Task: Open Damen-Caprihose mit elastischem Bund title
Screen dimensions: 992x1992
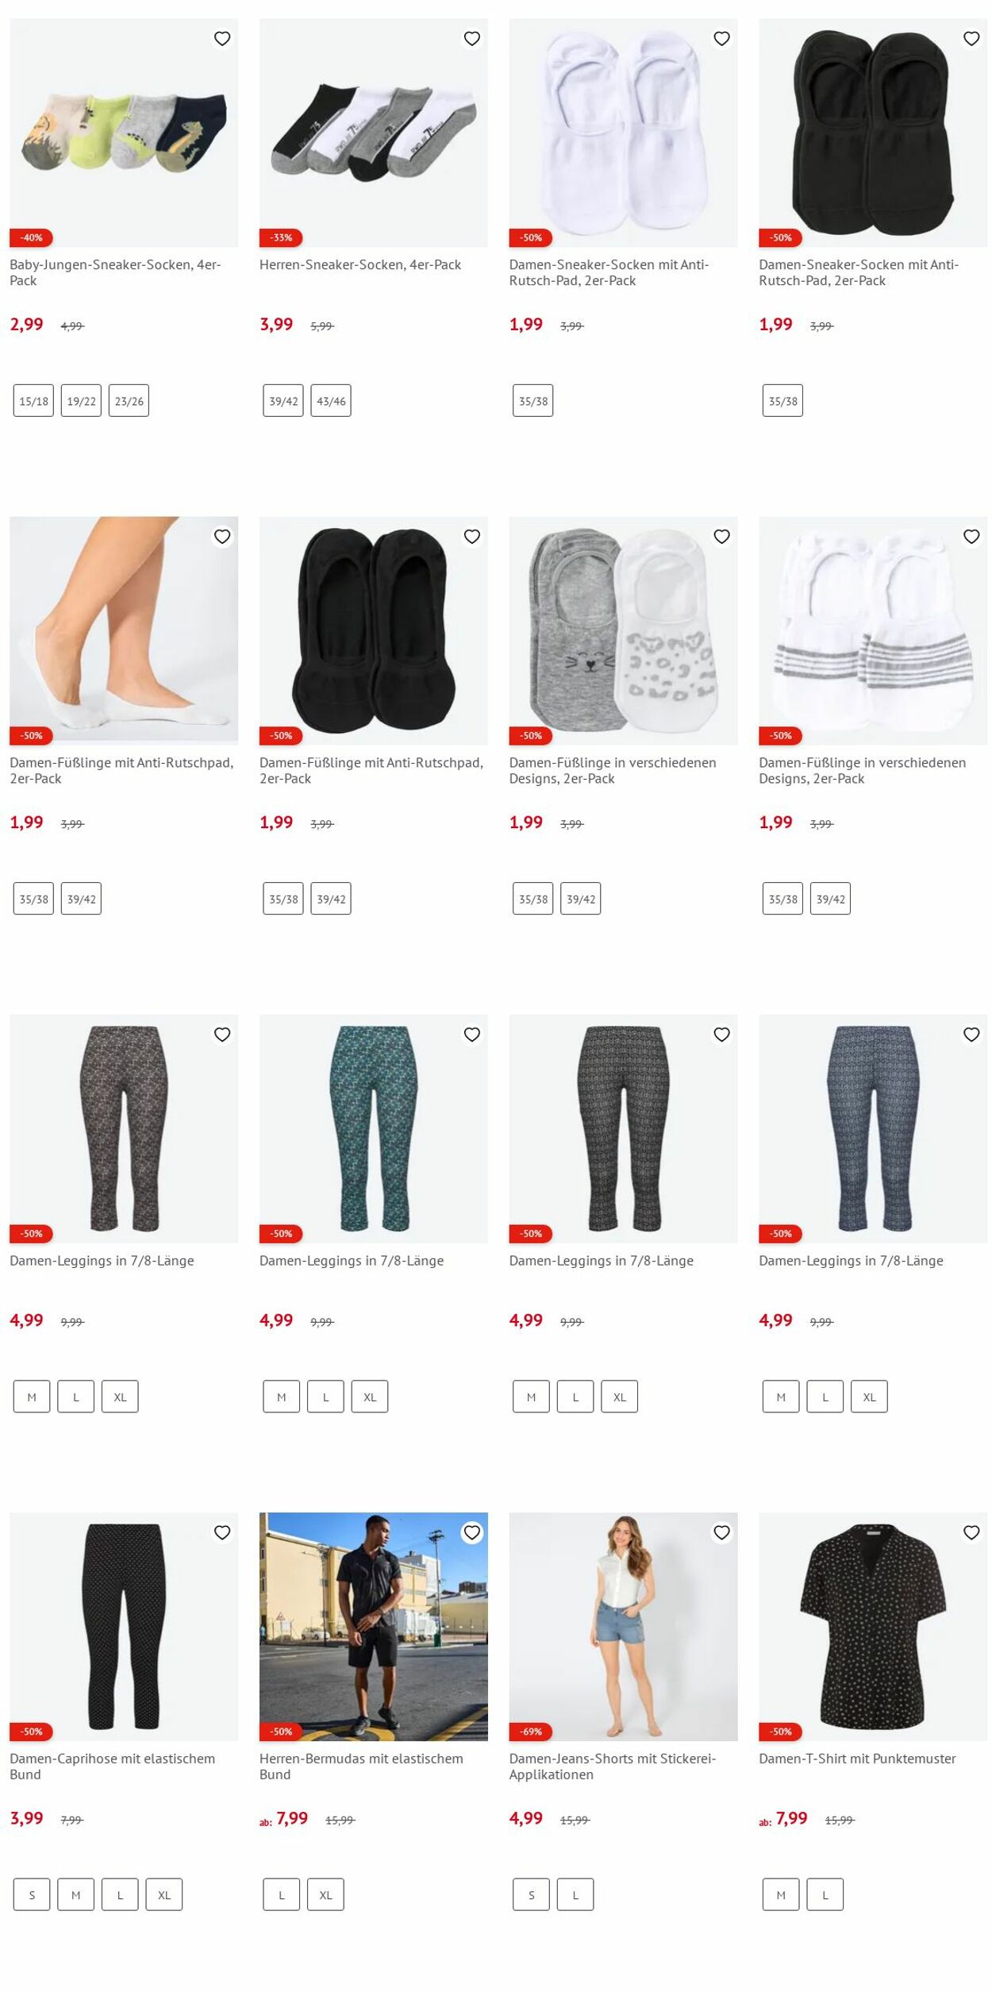Action: pyautogui.click(x=113, y=1767)
